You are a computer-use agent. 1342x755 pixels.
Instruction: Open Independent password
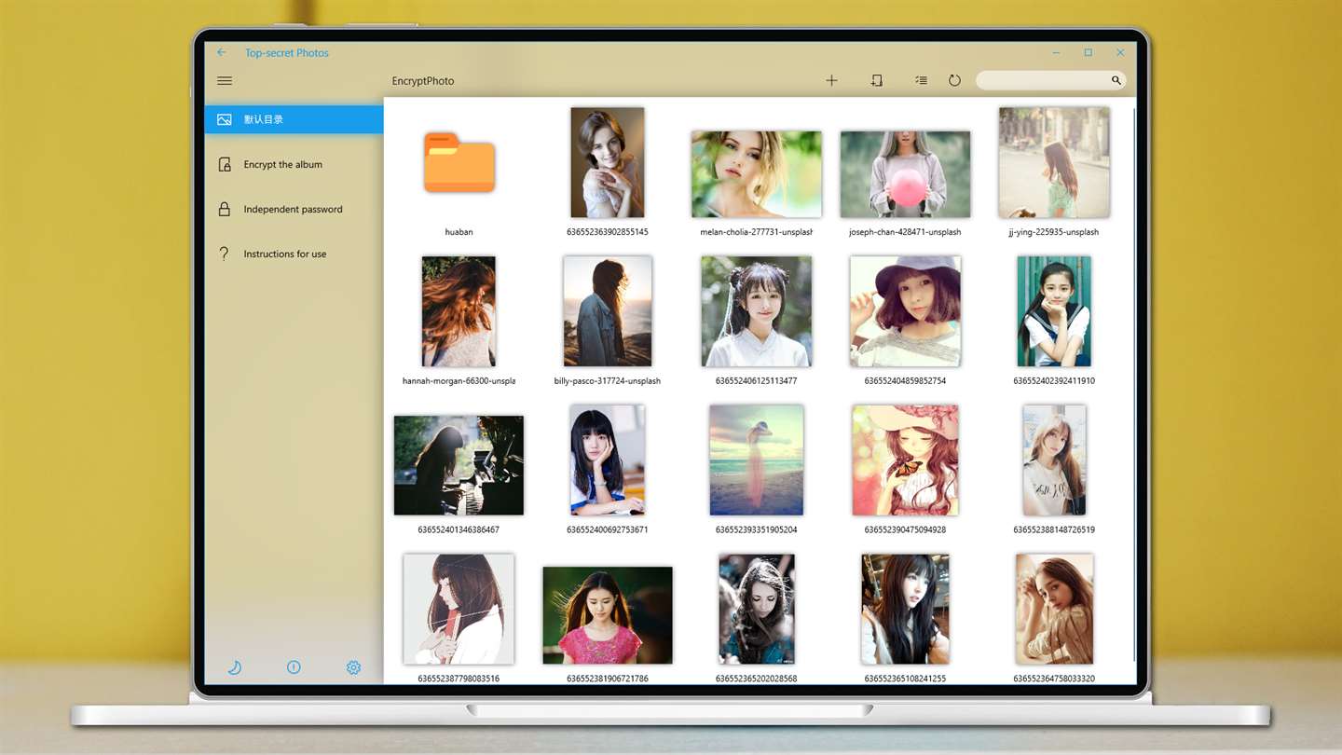click(x=294, y=209)
